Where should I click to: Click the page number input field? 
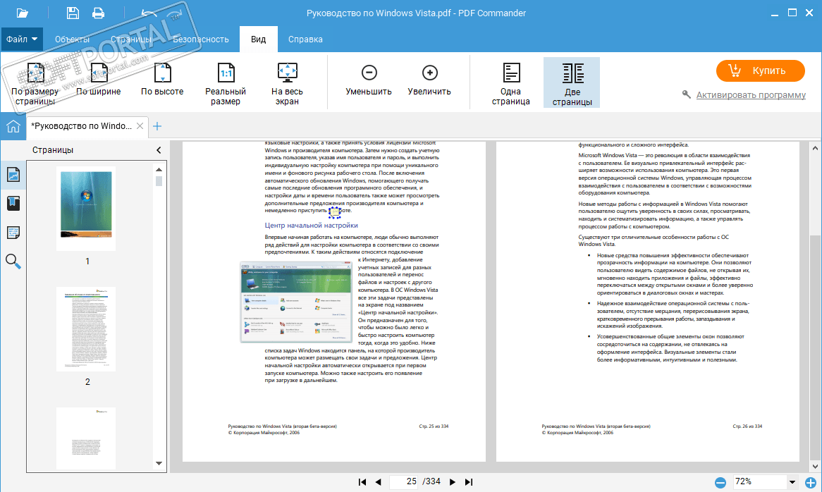click(x=404, y=481)
